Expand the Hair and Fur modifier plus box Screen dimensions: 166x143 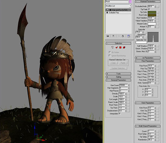[110, 10]
